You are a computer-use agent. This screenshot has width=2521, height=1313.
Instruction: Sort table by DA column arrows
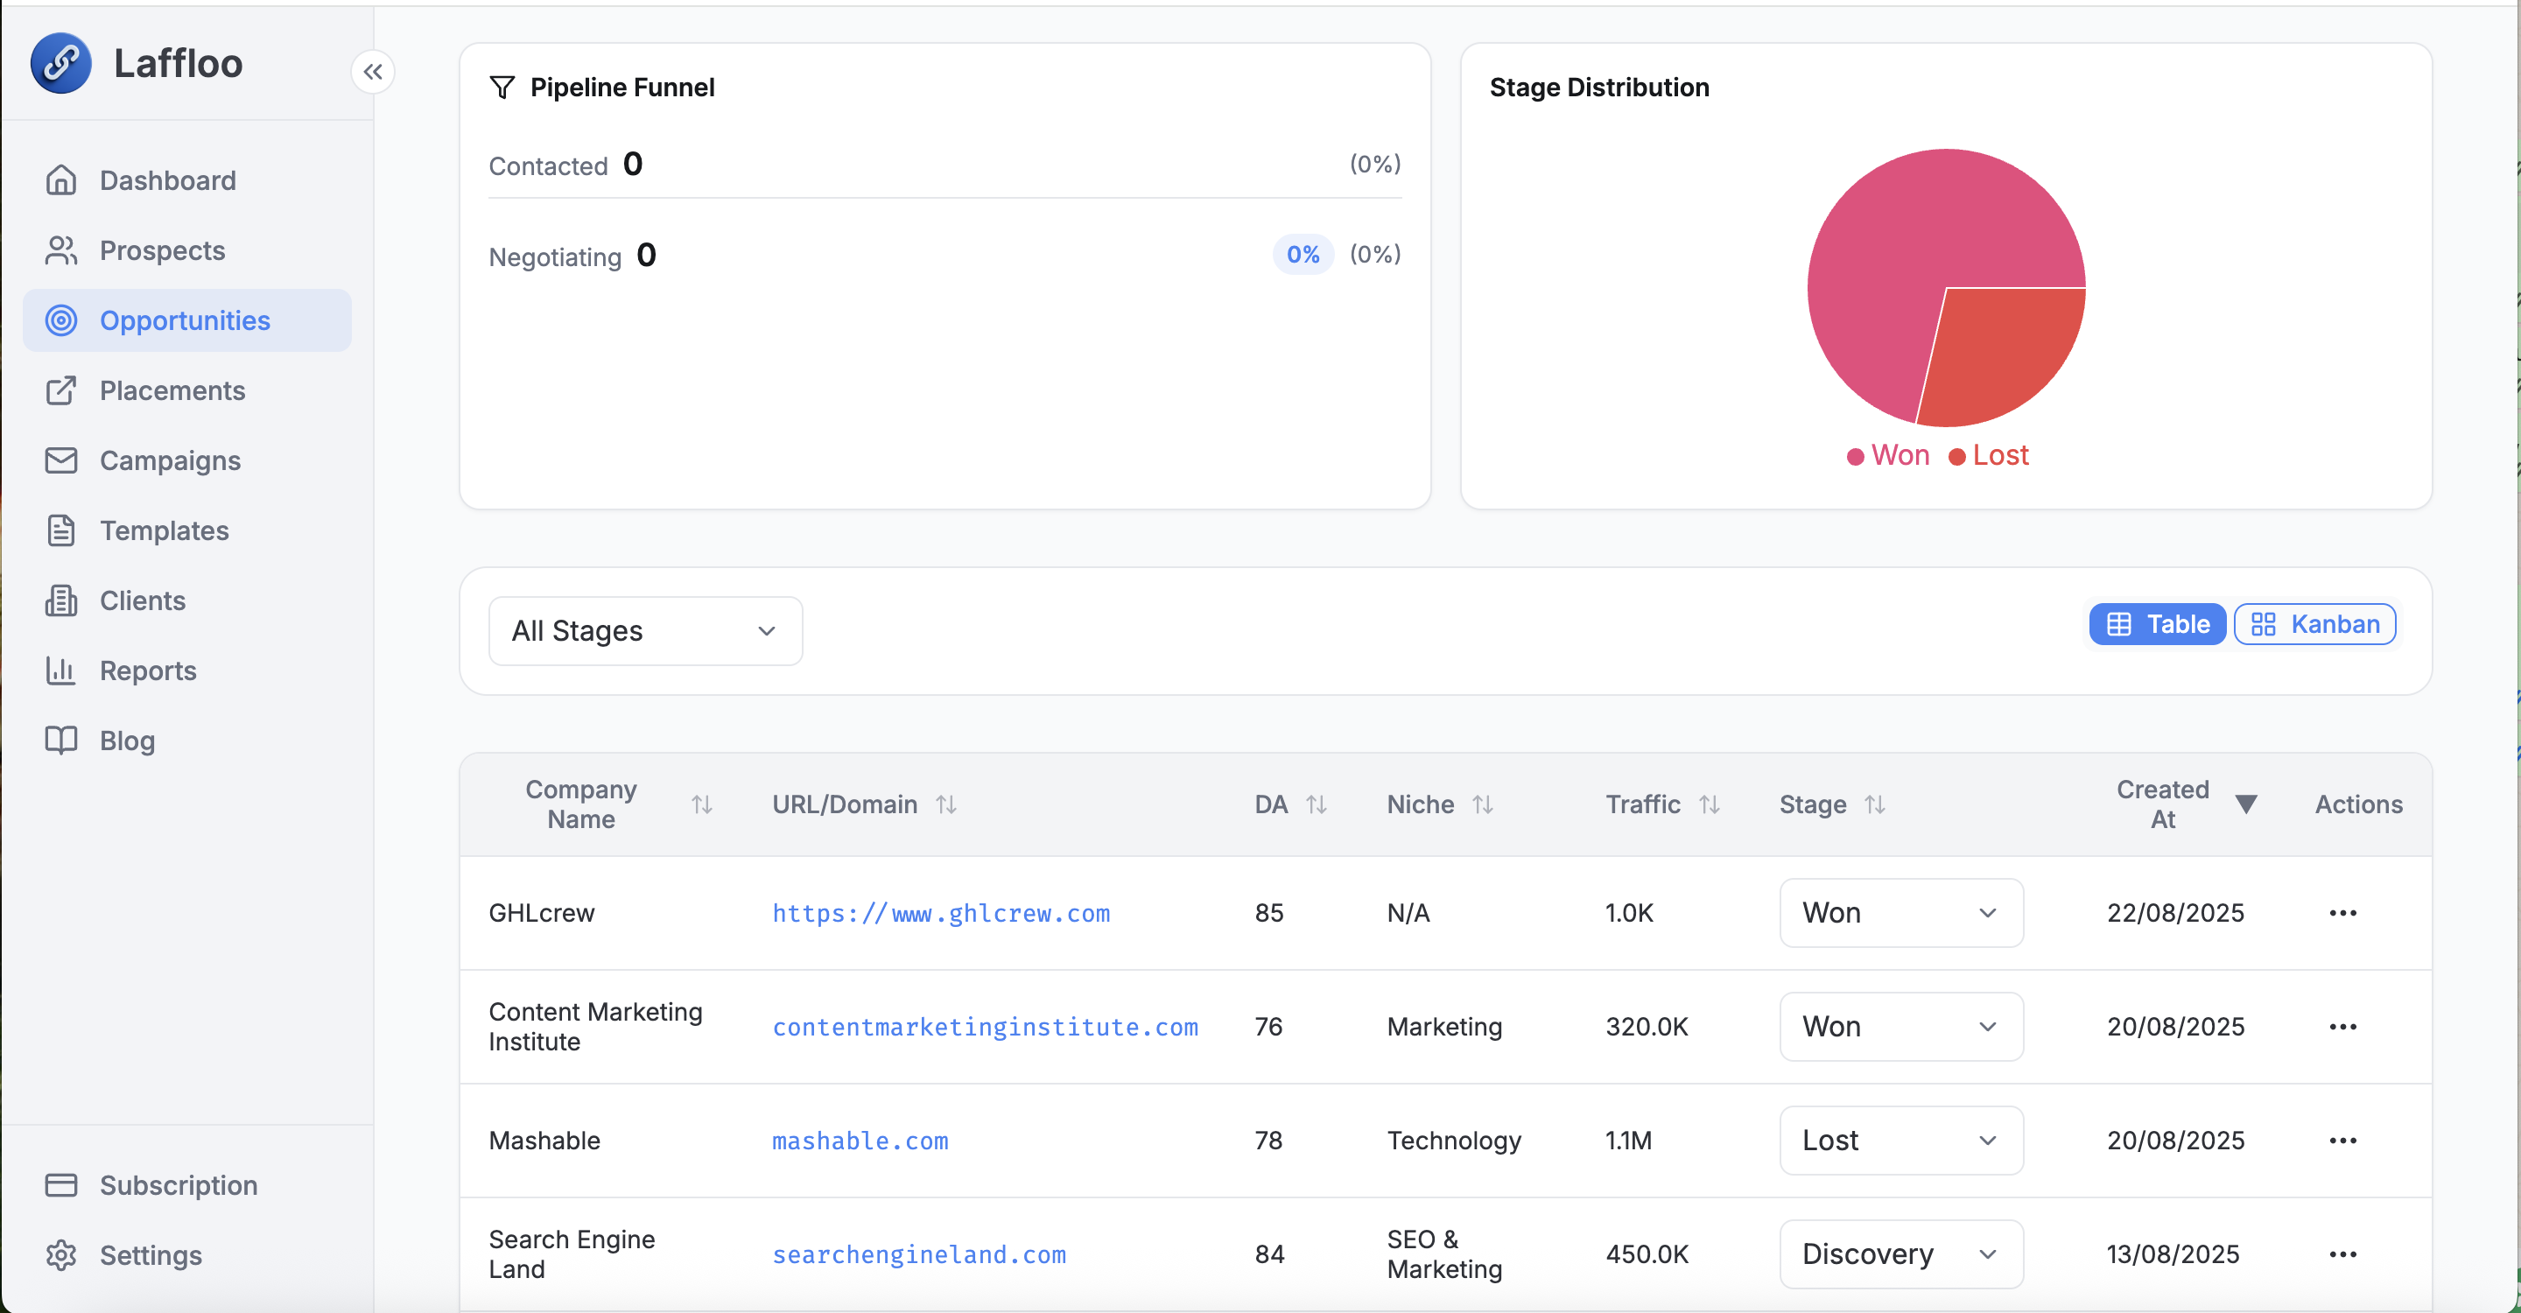(x=1317, y=804)
